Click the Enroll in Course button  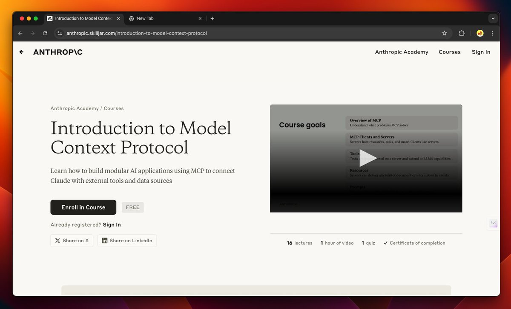[83, 207]
